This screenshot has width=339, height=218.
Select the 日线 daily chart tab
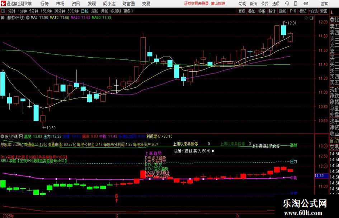85,11
